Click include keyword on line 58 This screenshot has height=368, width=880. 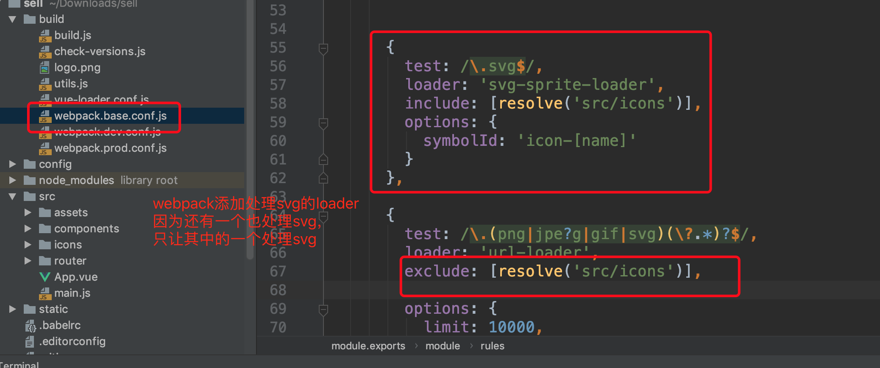[437, 103]
